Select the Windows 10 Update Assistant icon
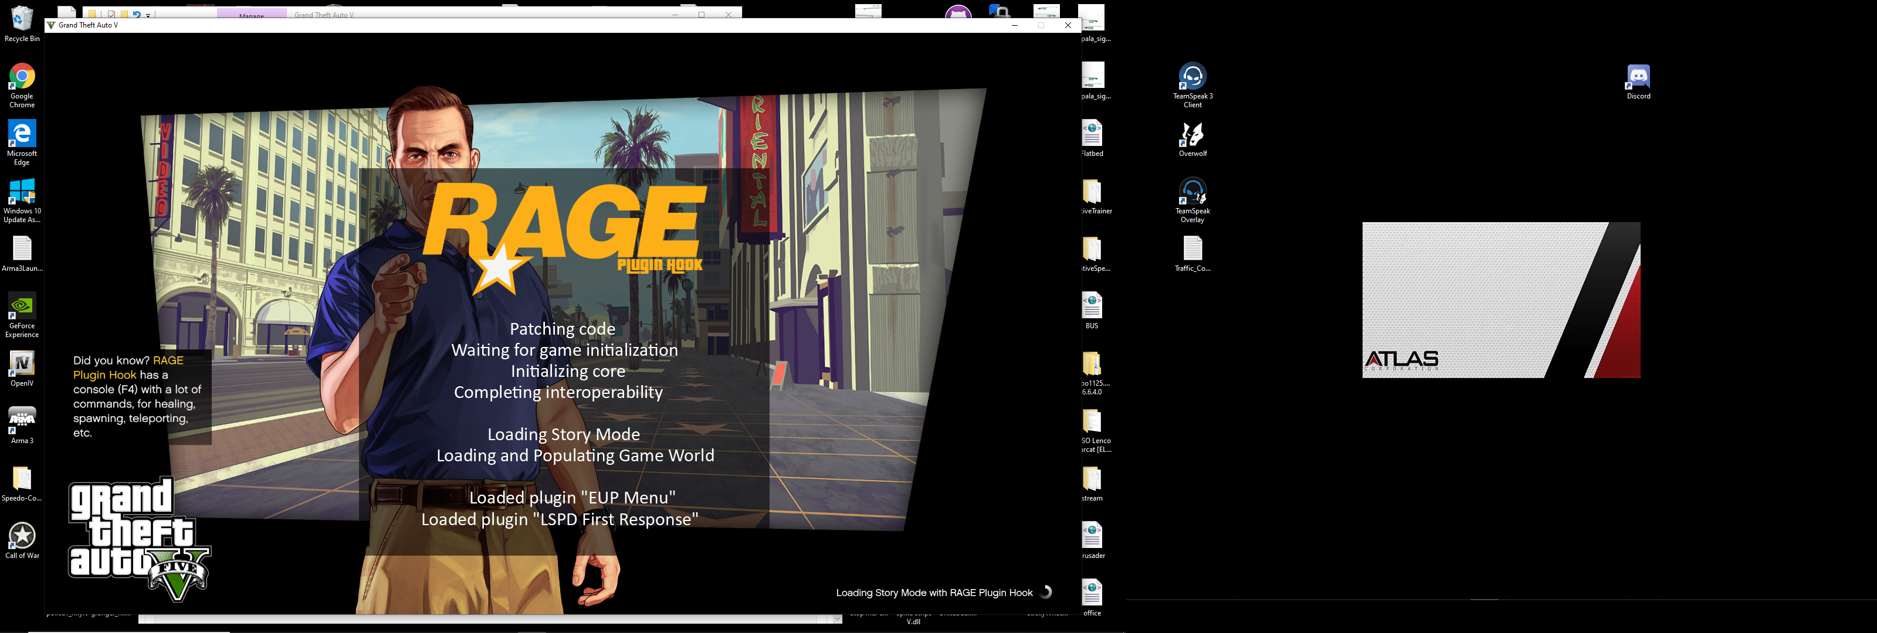 click(x=22, y=192)
